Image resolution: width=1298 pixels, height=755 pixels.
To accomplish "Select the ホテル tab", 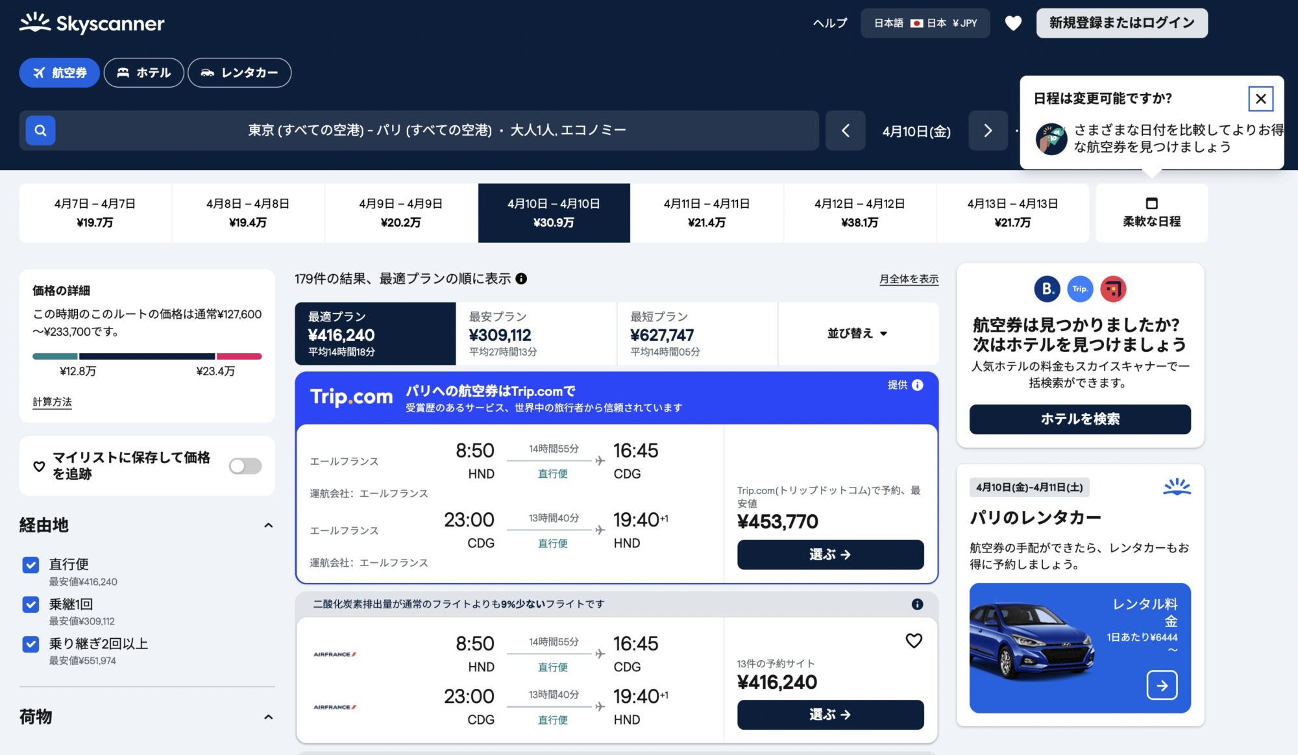I will 143,73.
